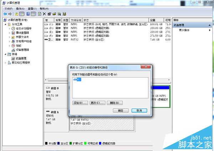This screenshot has width=214, height=151.
Task: Select the Shared Folders tree icon
Action: 13,37
